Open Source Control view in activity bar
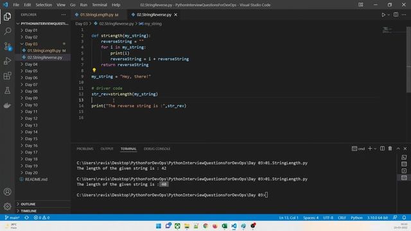 point(7,46)
